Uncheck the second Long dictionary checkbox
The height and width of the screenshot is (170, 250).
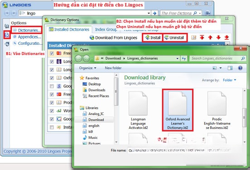pyautogui.click(x=52, y=70)
